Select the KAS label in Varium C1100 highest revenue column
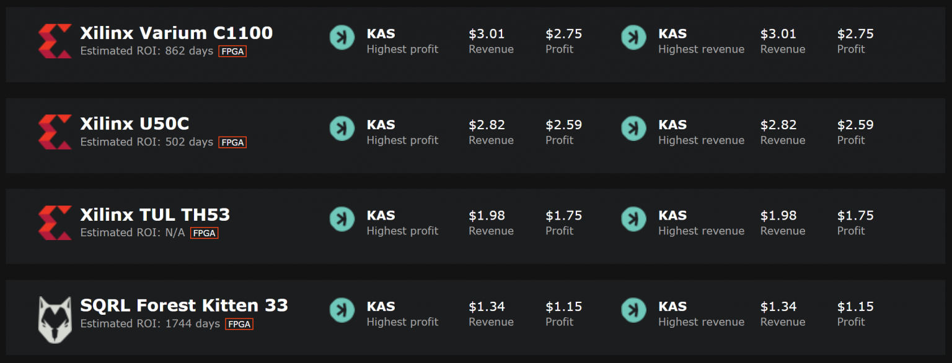This screenshot has width=952, height=363. tap(672, 33)
